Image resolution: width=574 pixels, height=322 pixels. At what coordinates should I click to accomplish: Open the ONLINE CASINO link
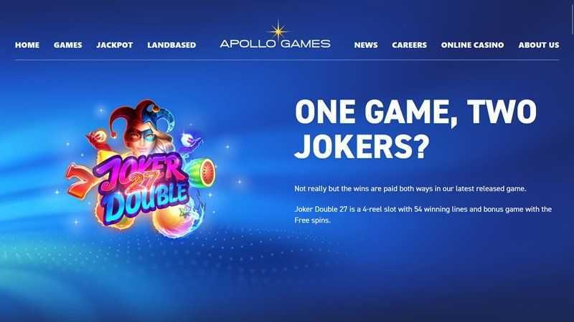click(472, 45)
